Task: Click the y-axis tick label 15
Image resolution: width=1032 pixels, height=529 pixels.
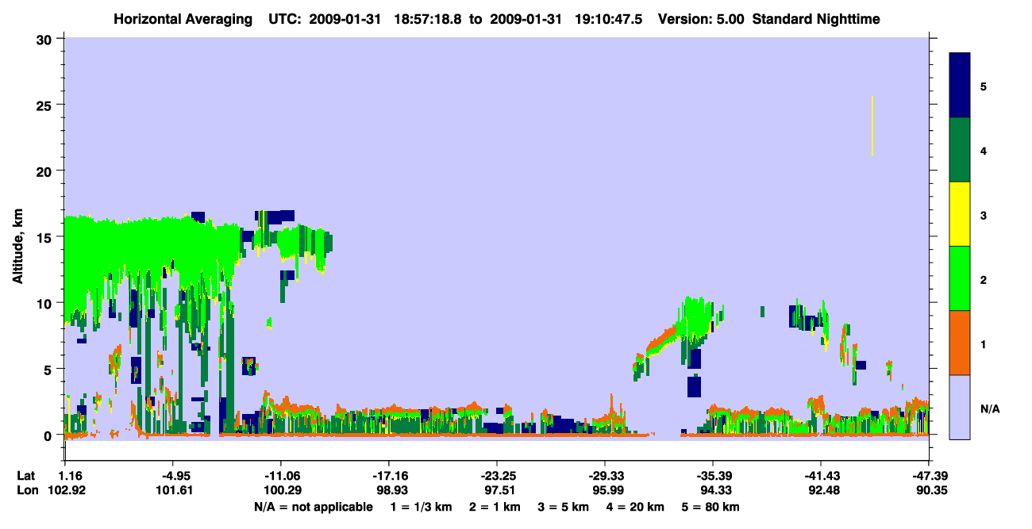Action: click(45, 237)
